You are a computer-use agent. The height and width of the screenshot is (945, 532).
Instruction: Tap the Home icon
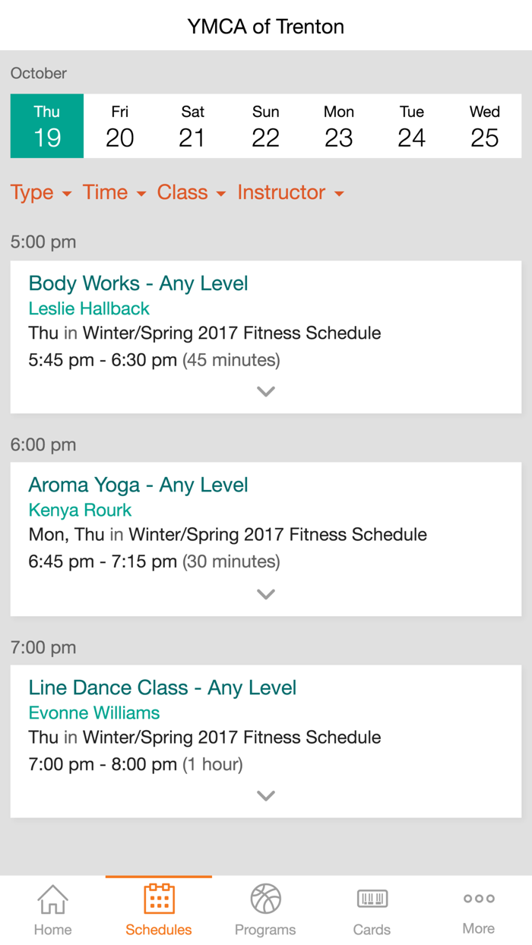point(52,902)
